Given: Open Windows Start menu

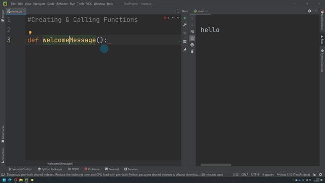Looking at the screenshot, I should [x=4, y=180].
